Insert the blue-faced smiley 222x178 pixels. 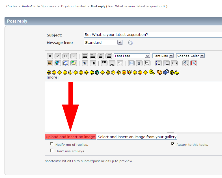click(166, 72)
